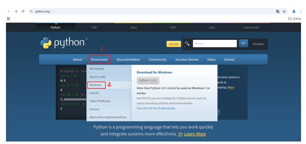
Task: Open the Chrome profile avatar
Action: pos(294,11)
